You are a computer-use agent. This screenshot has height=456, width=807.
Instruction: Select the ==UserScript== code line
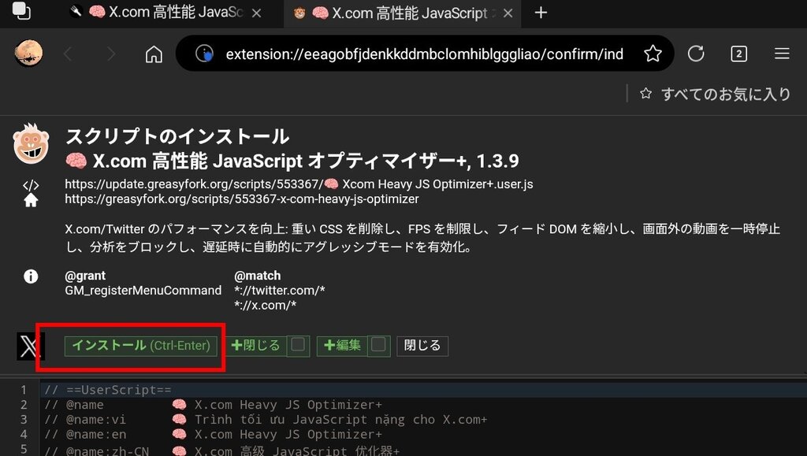pos(108,390)
